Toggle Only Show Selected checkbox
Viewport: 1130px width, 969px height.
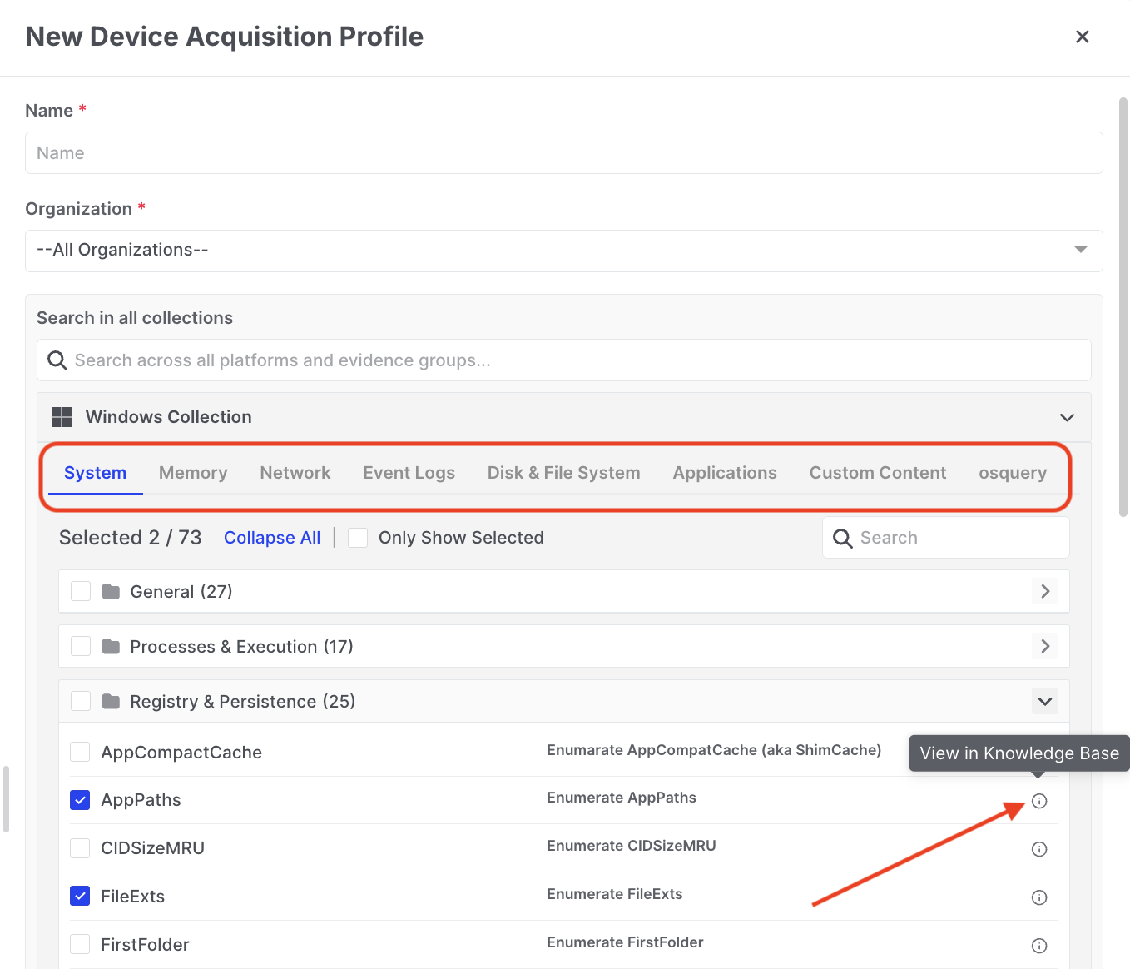tap(358, 538)
